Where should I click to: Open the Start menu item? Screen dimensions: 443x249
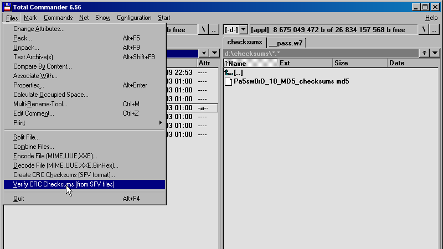[x=163, y=18]
